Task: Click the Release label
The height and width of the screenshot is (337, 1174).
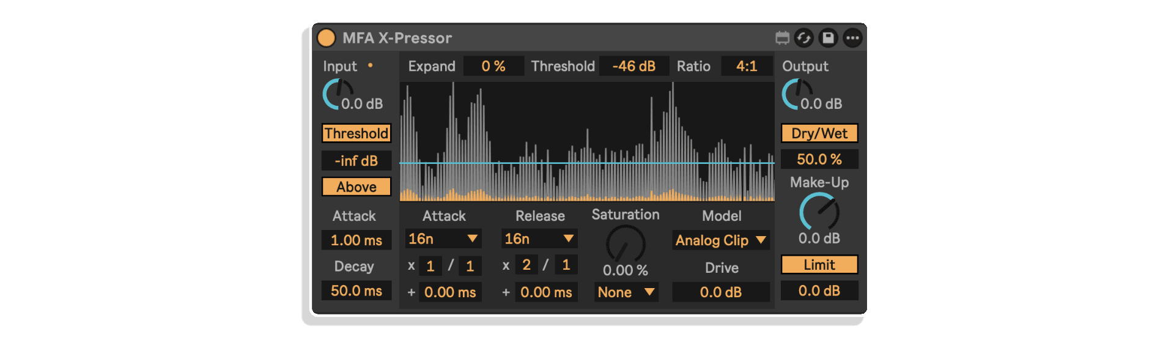Action: [540, 216]
